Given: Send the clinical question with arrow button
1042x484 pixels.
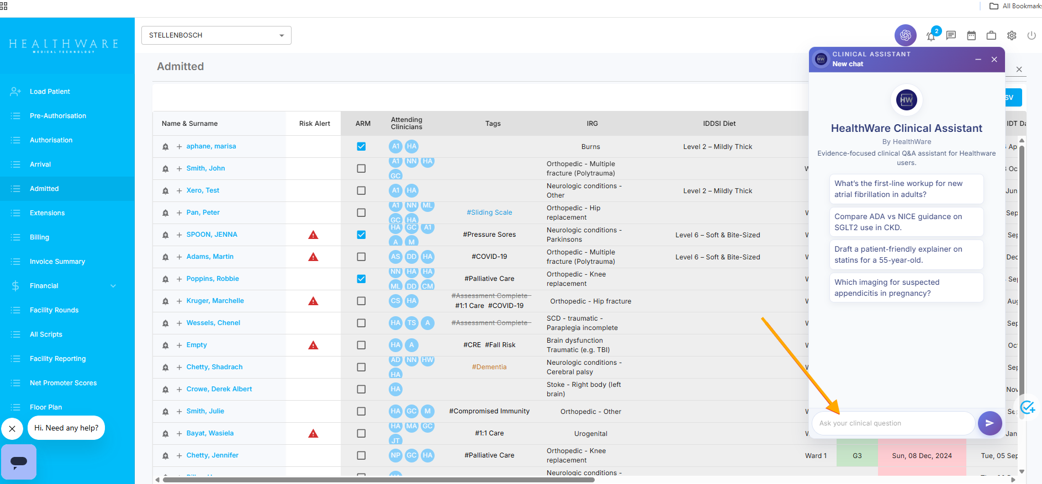Looking at the screenshot, I should tap(990, 423).
